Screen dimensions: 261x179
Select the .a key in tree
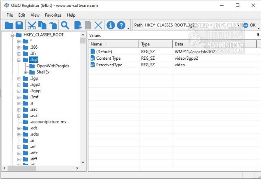32,103
